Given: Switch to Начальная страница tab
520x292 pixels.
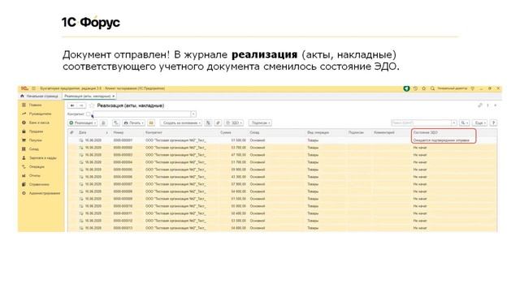Looking at the screenshot, I should pos(40,96).
